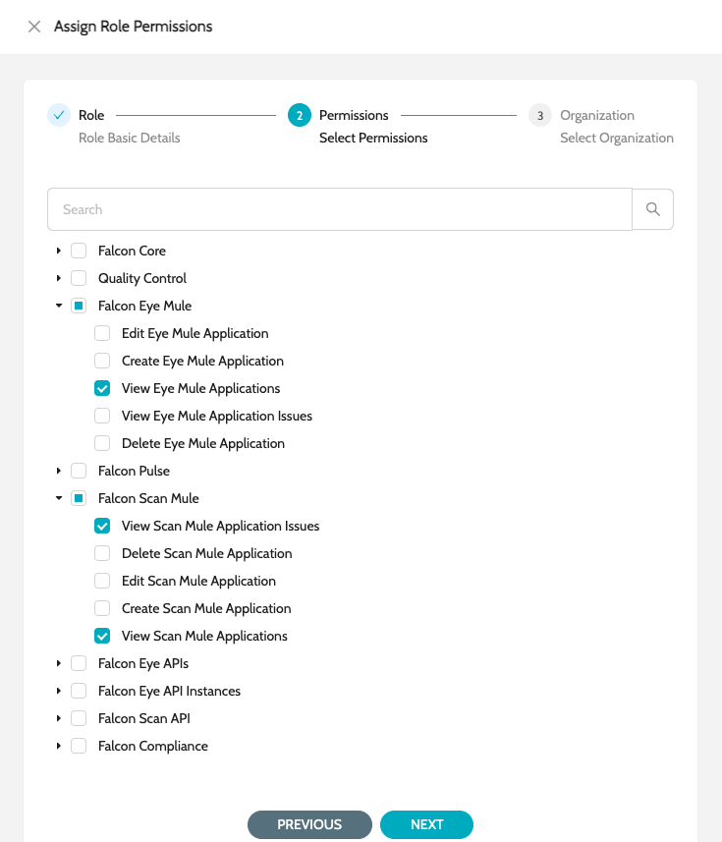This screenshot has width=722, height=842.
Task: Click the step 3 Organization circle
Action: pos(540,115)
